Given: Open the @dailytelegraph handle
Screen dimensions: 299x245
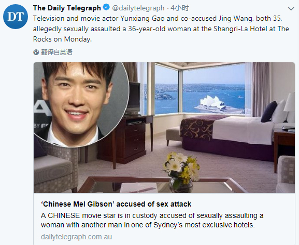Looking at the screenshot, I should 138,8.
